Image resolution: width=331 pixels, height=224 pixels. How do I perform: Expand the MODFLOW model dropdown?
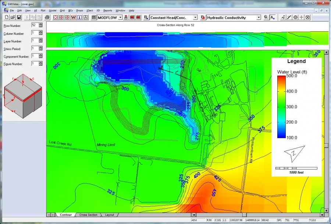point(120,18)
